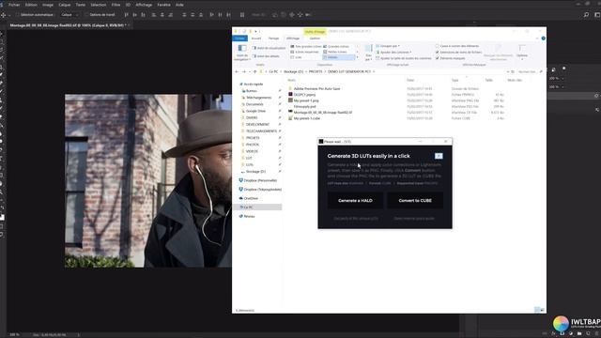Open Téléchargements in navigation pane
Image resolution: width=601 pixels, height=338 pixels.
259,98
